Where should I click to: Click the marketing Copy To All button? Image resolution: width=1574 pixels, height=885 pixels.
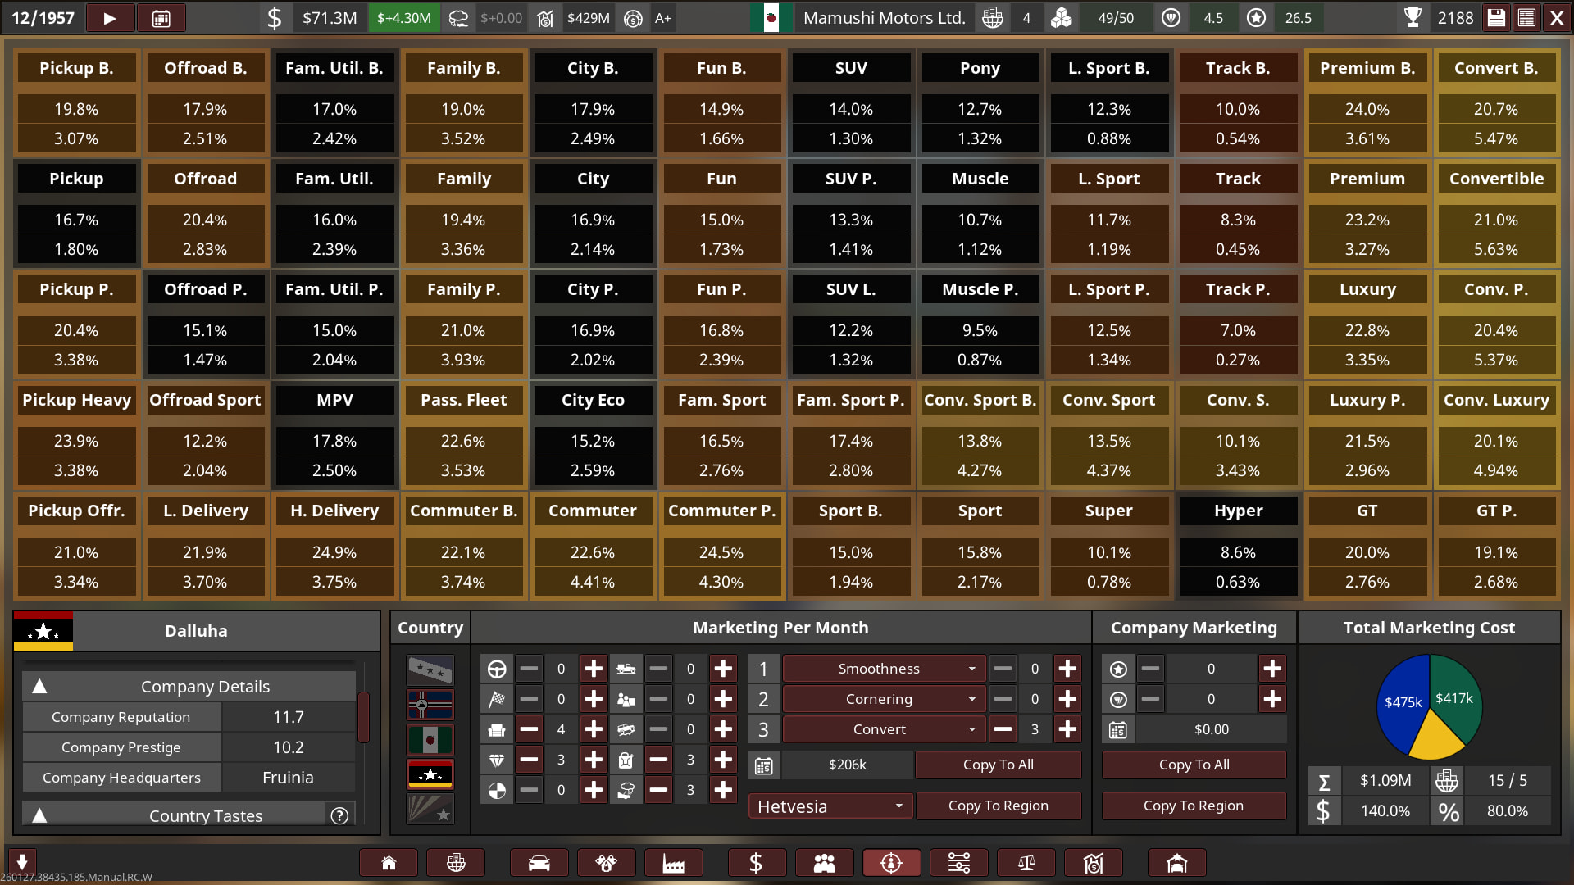click(x=998, y=765)
